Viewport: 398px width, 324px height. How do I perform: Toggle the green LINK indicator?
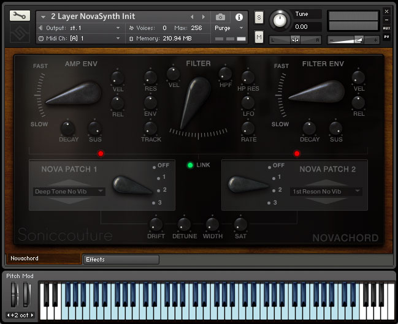[190, 165]
